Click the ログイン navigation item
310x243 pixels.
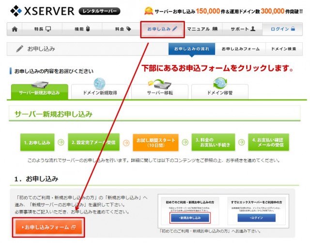[x=282, y=29]
